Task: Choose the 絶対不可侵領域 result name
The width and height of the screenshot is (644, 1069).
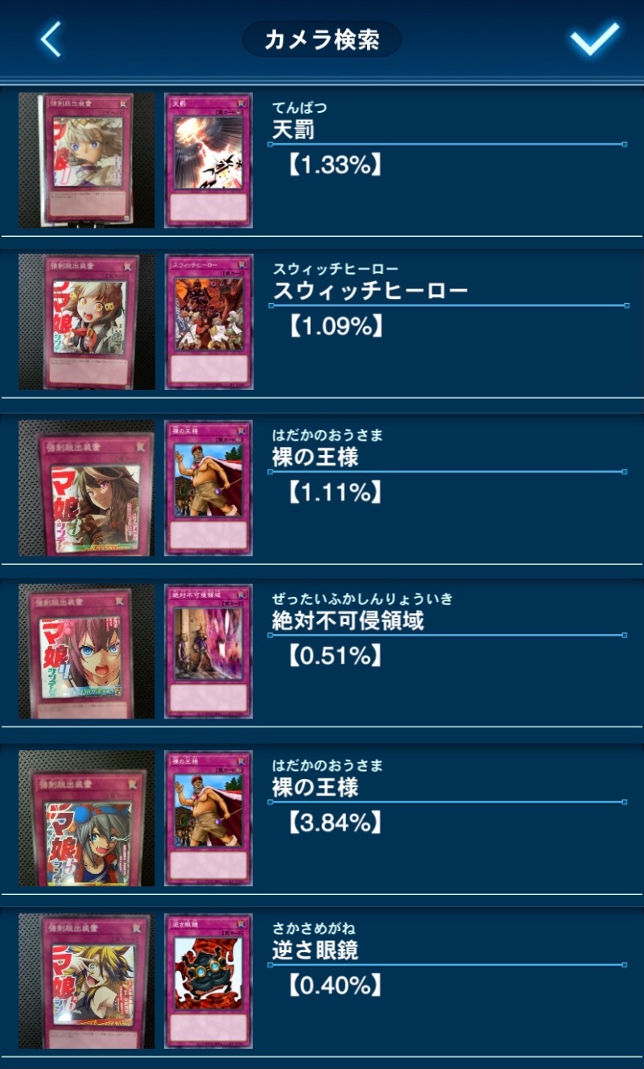Action: pos(348,620)
